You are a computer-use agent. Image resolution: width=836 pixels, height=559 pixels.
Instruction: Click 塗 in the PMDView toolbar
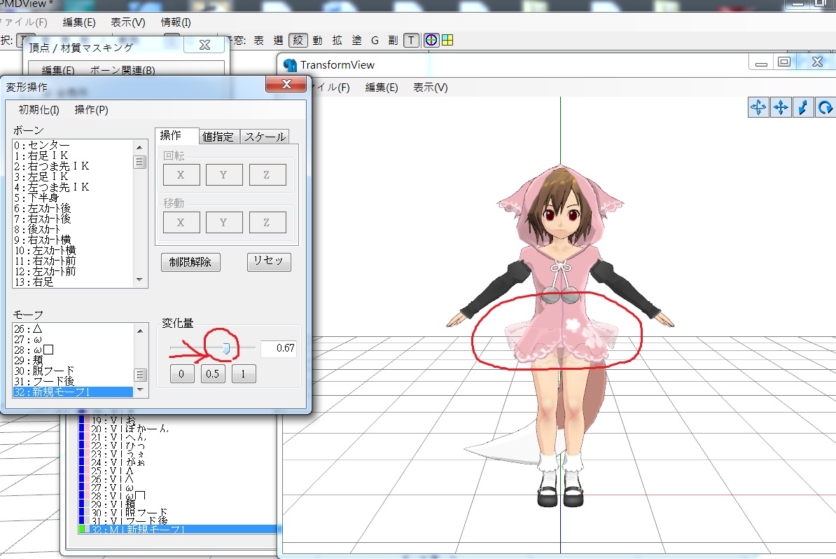(x=356, y=41)
